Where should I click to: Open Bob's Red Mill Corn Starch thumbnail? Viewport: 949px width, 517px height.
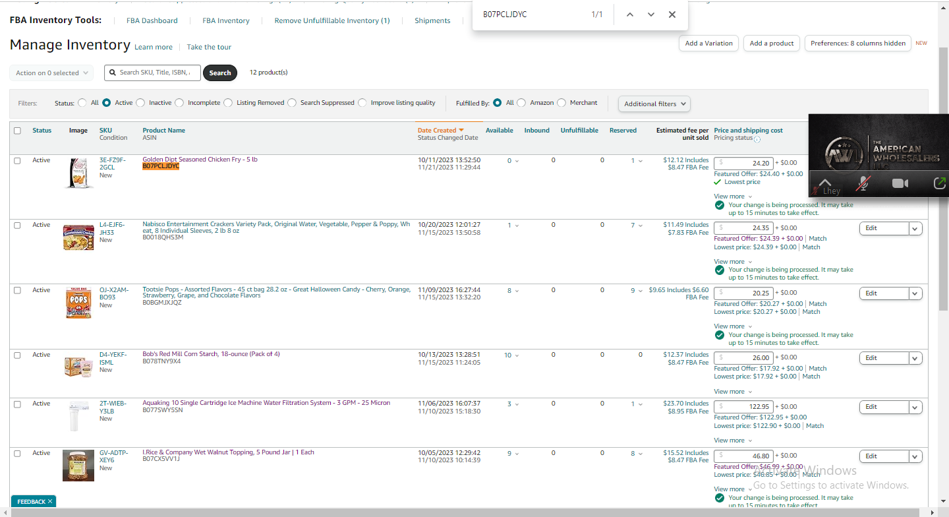78,366
